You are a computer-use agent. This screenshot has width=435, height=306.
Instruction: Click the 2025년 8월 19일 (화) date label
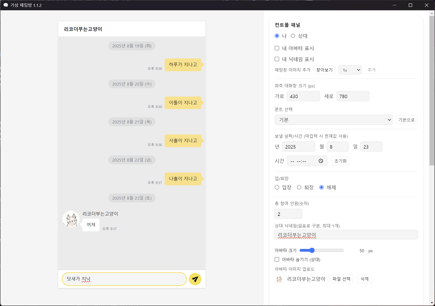coord(132,46)
